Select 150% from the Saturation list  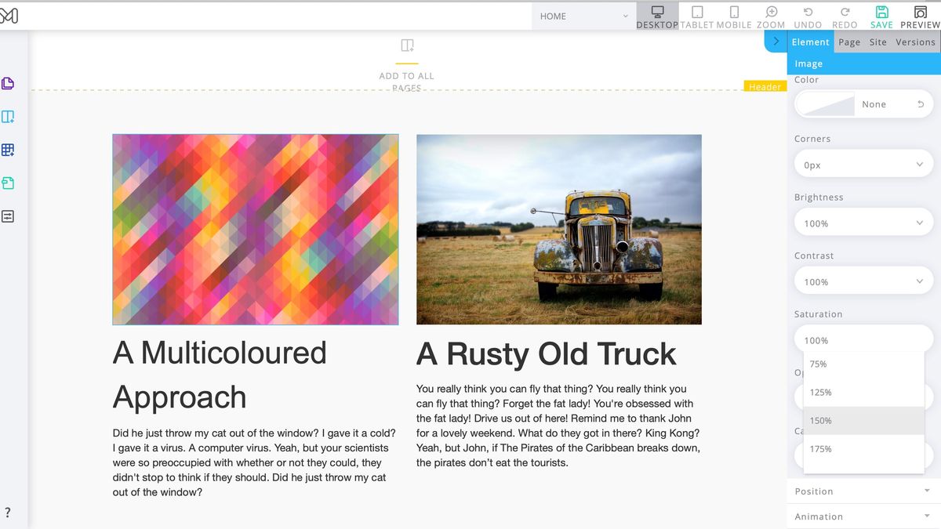(820, 420)
